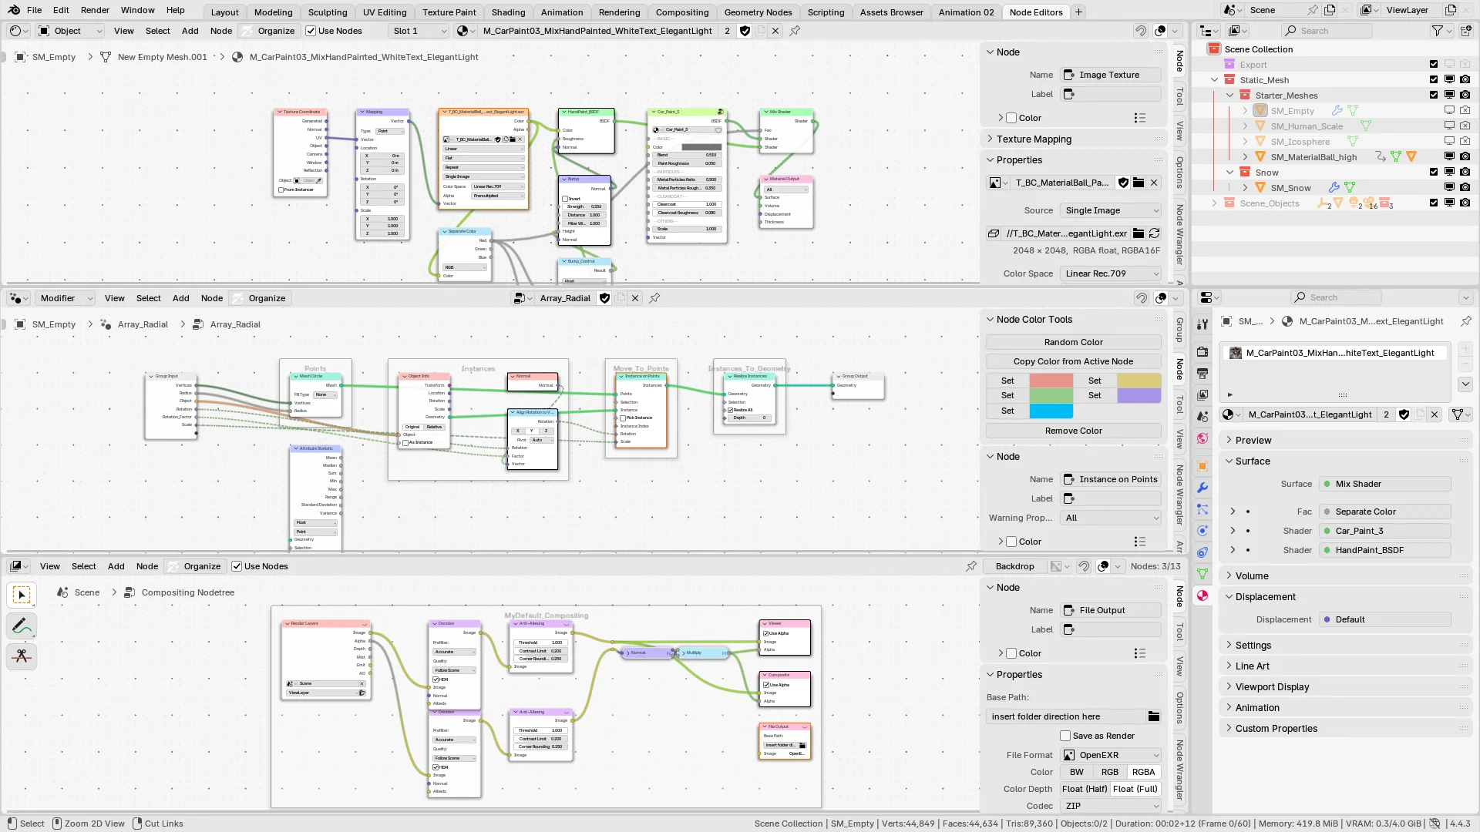This screenshot has width=1480, height=832.
Task: Toggle render visibility of SM_MaterialBall_high
Action: tap(1465, 156)
